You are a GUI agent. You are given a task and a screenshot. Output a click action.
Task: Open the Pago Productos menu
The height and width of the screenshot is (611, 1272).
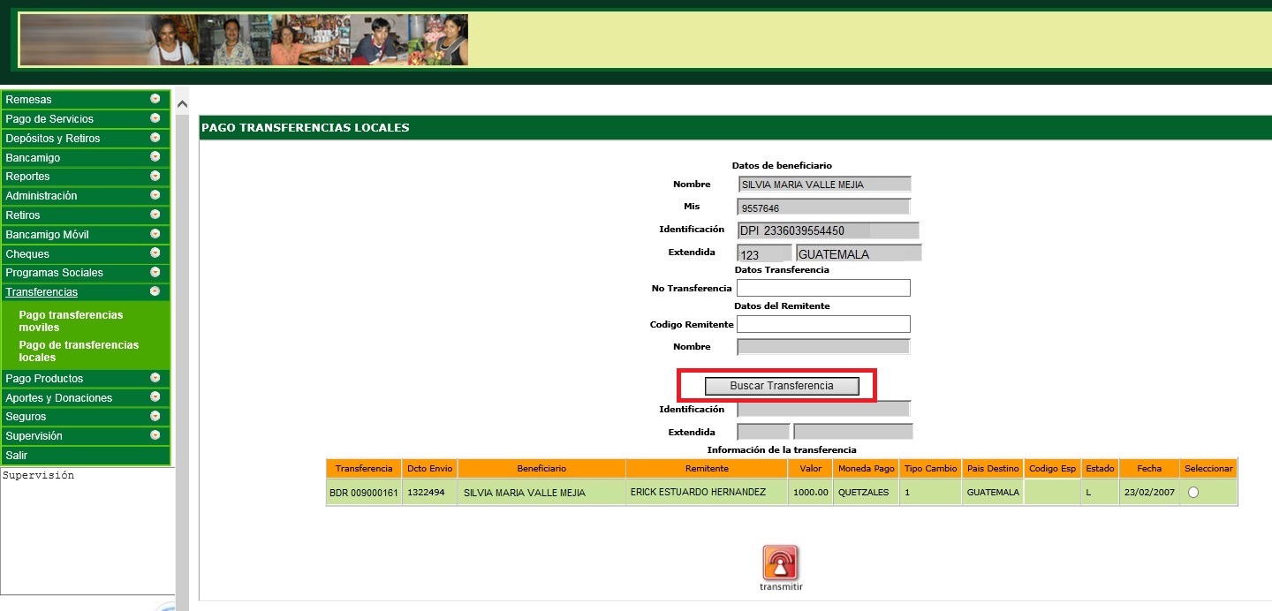point(44,378)
